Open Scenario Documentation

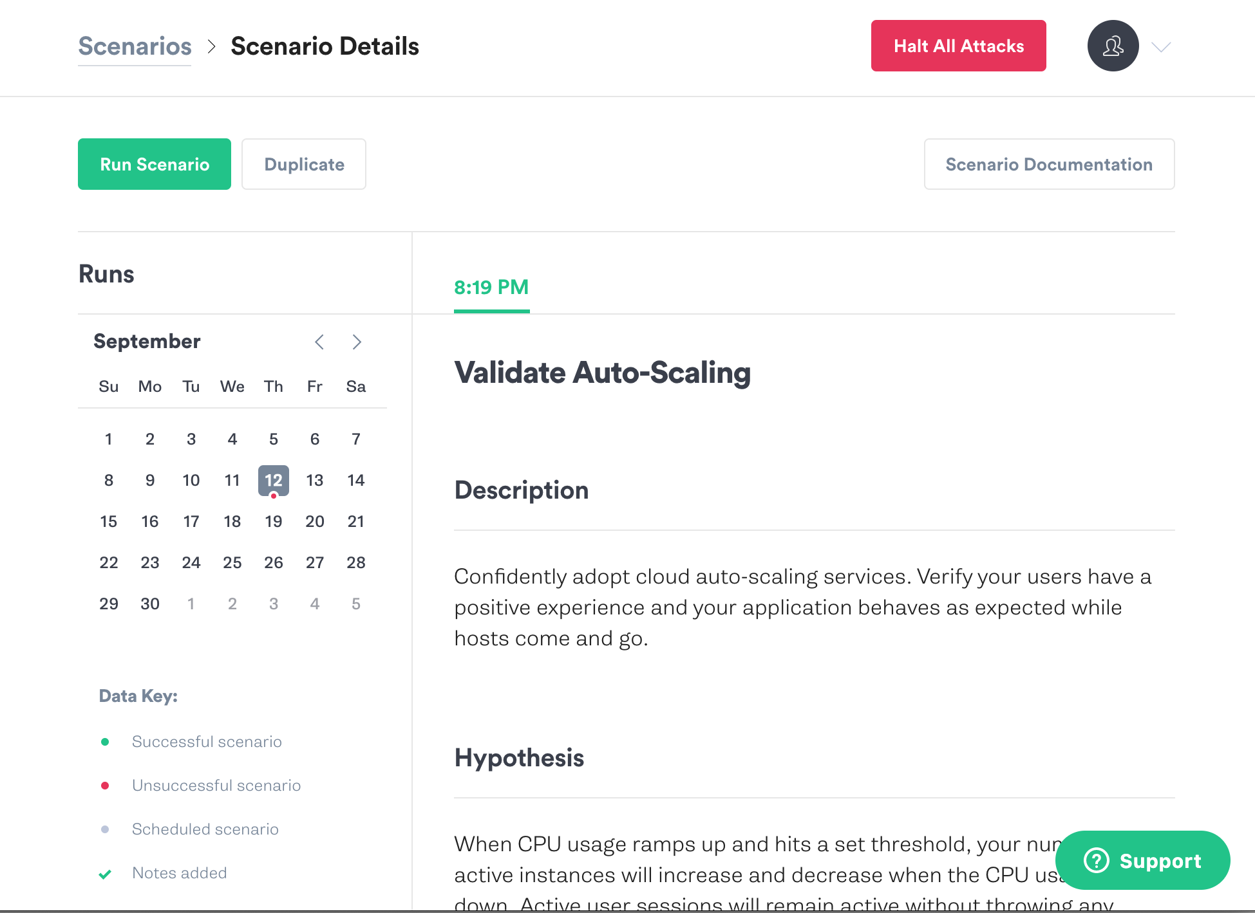[1049, 164]
